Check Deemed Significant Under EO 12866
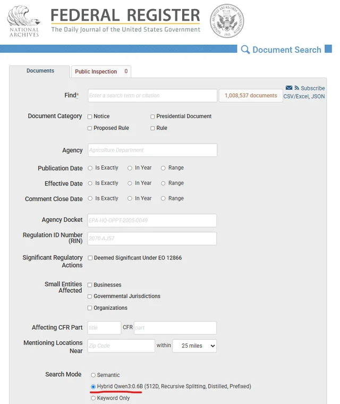 (90, 258)
